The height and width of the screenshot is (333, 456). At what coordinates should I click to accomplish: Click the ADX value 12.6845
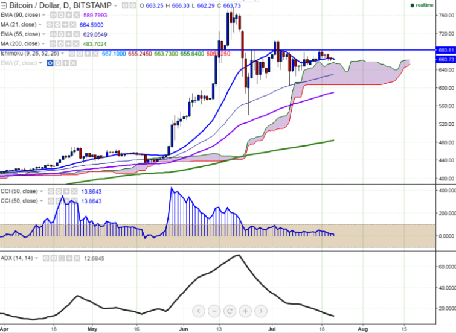[94, 258]
